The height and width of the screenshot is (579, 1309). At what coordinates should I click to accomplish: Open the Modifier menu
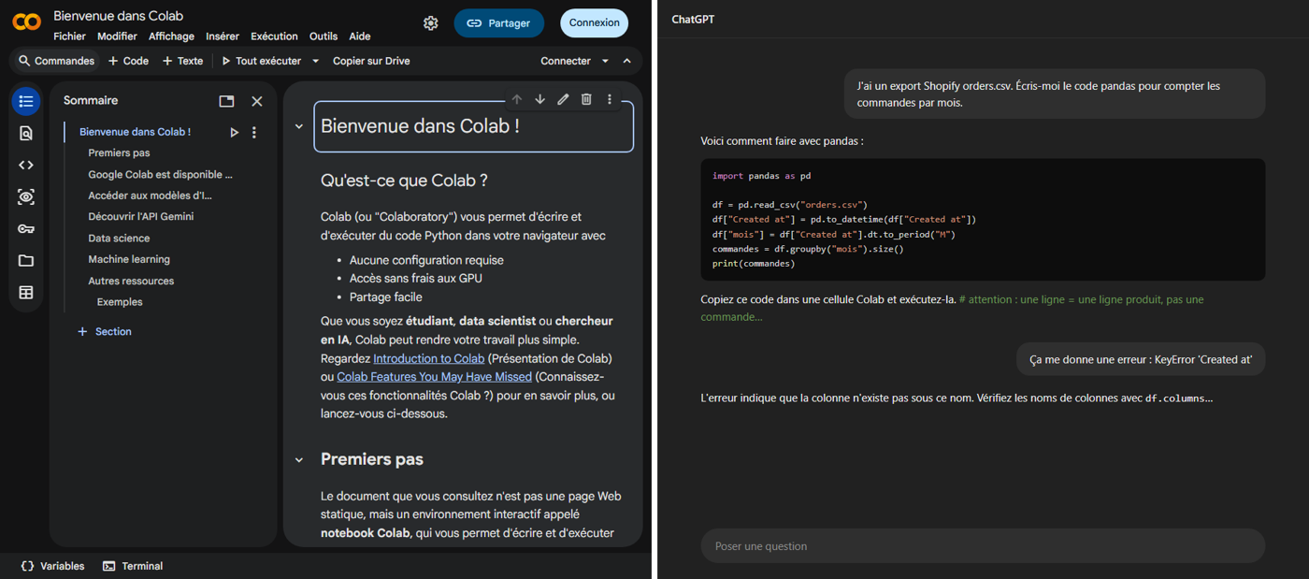pos(117,36)
